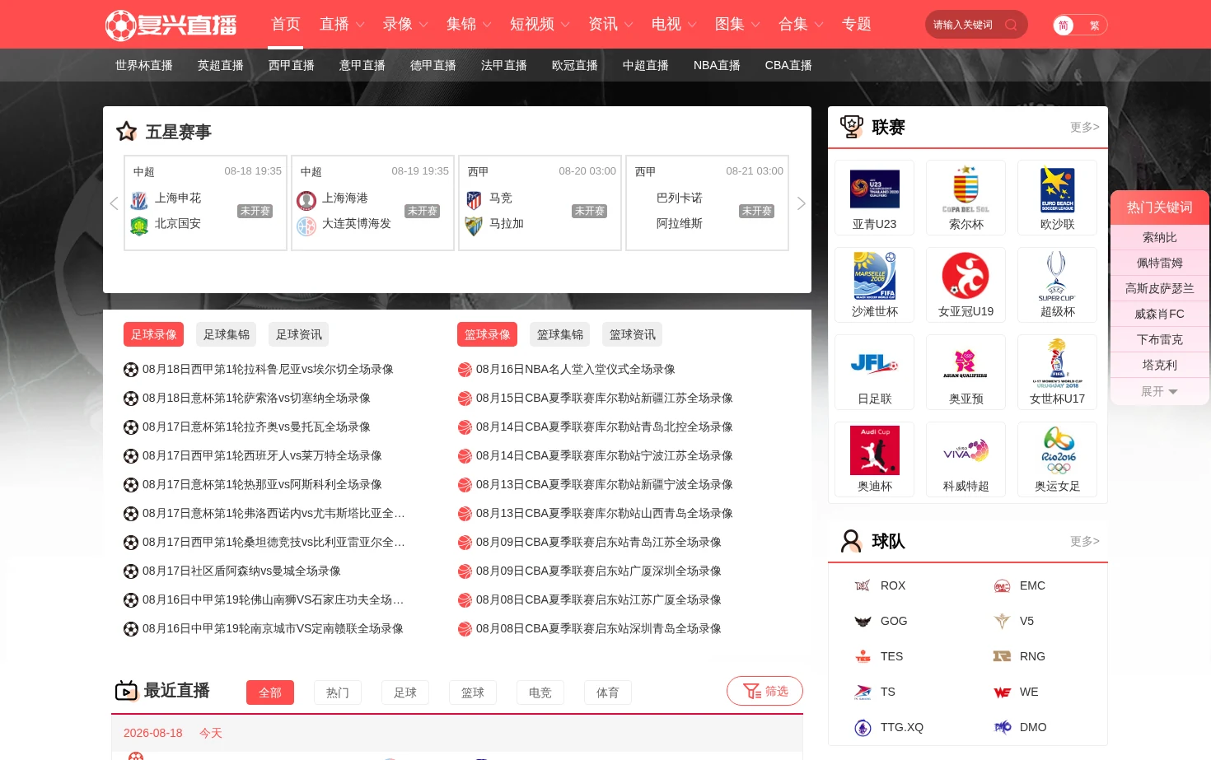
Task: Open 科威特超 VIVA logo
Action: 966,451
